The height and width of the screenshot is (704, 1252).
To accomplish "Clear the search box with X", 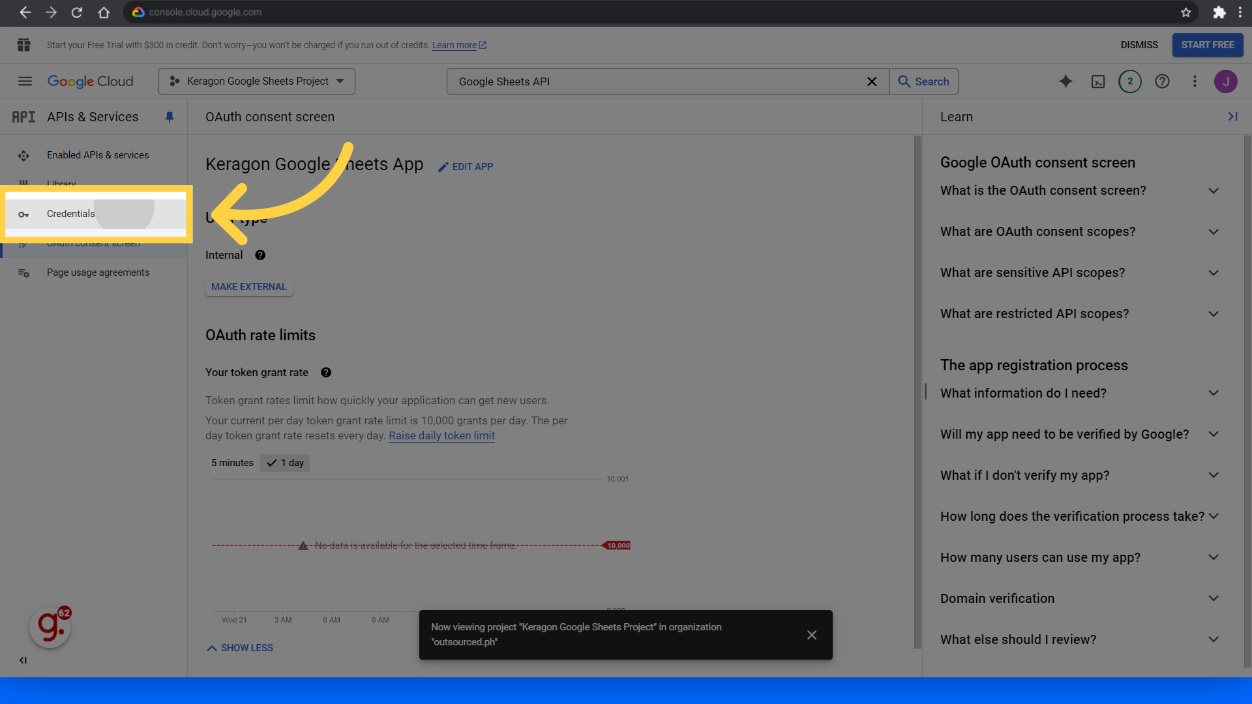I will [x=871, y=81].
